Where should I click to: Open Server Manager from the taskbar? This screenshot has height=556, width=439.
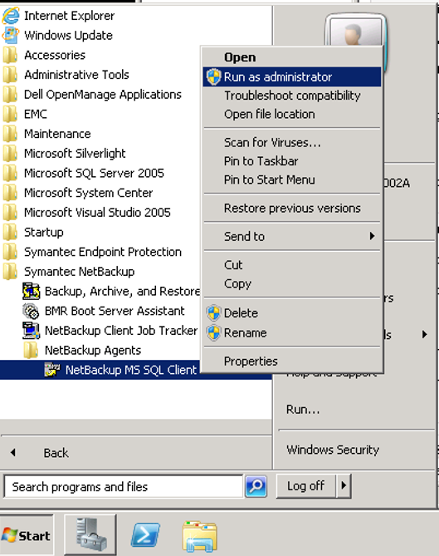point(90,534)
